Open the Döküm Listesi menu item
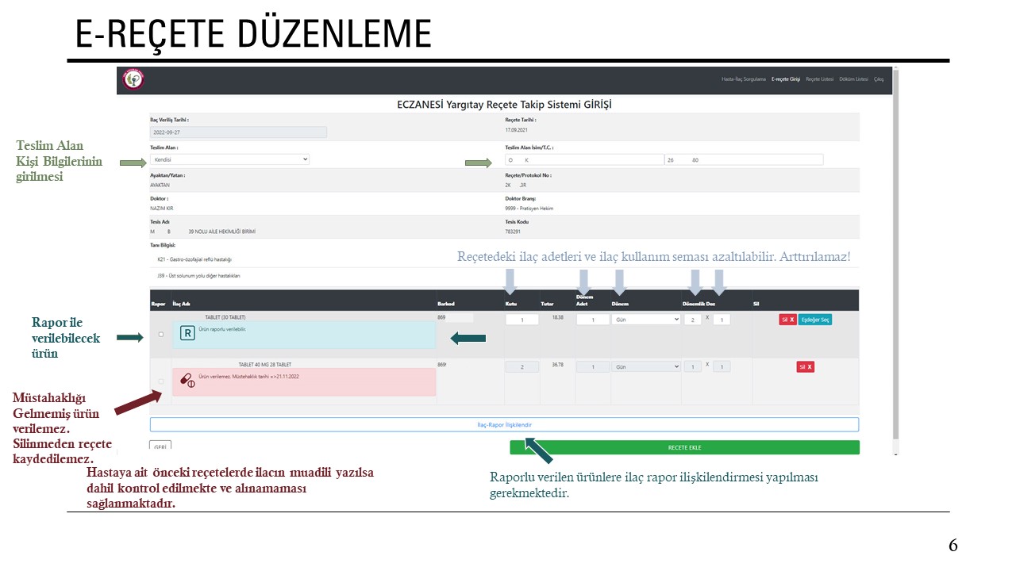Viewport: 1016px width, 571px height. (x=853, y=79)
